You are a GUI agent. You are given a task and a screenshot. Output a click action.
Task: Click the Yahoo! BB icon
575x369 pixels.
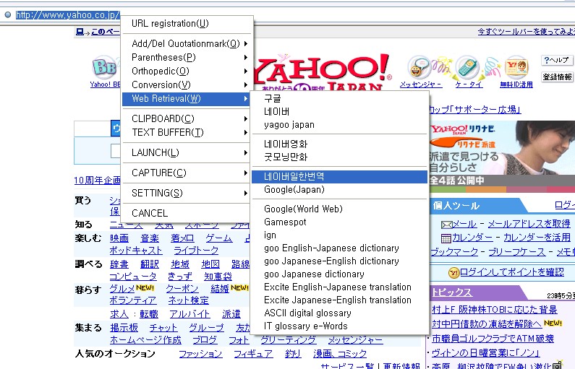click(106, 67)
